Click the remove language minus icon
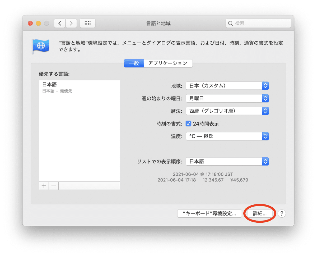The image size is (317, 256). pyautogui.click(x=53, y=186)
